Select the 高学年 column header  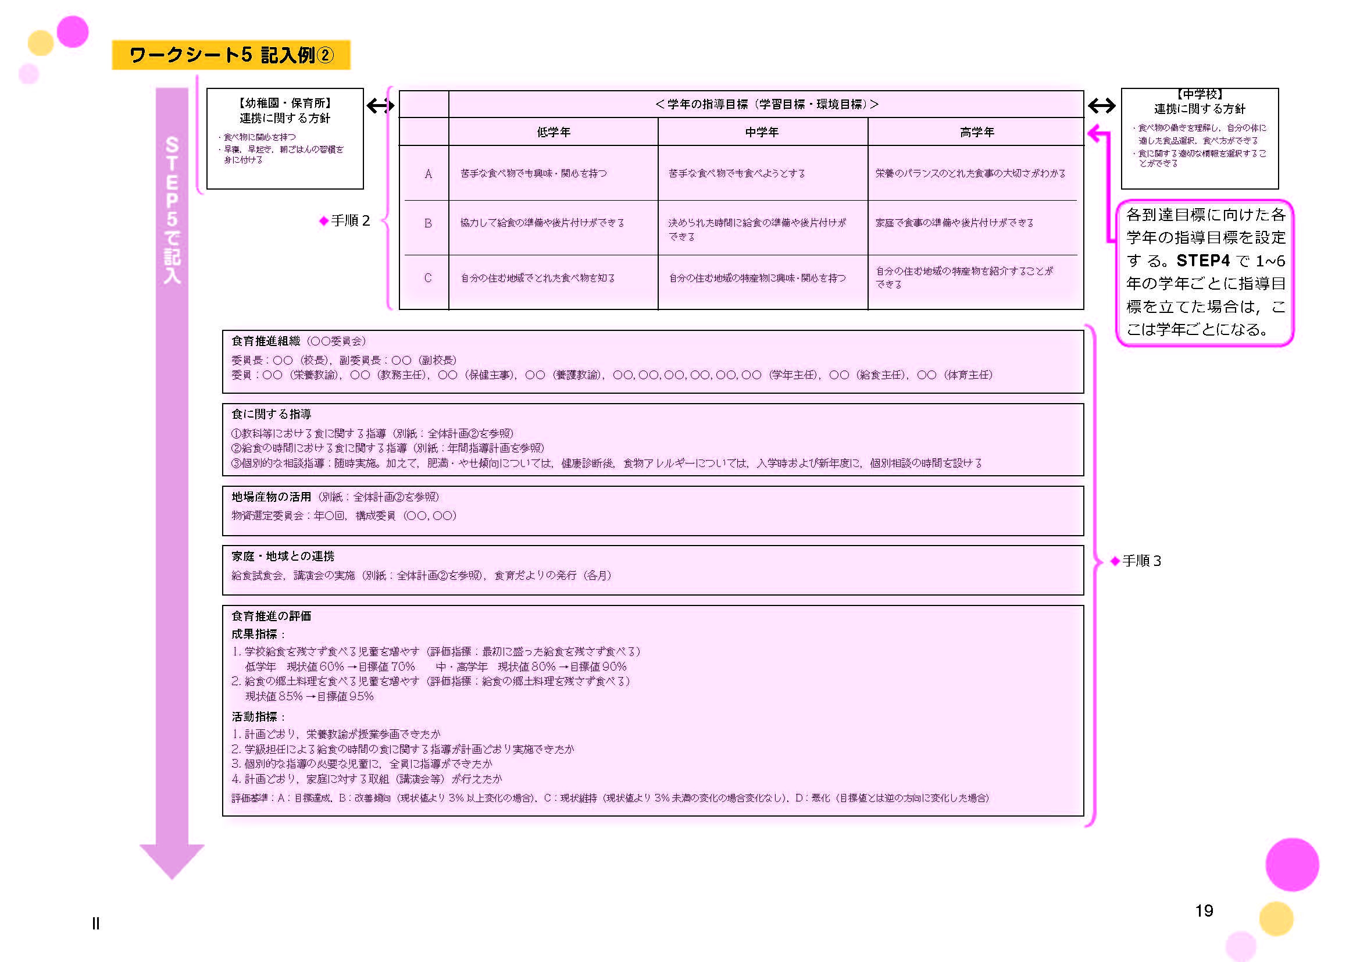point(976,132)
